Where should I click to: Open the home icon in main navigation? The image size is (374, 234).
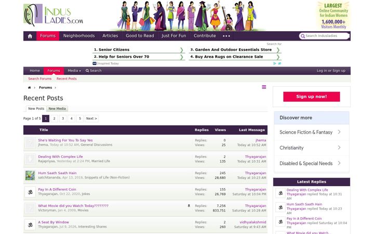click(30, 36)
